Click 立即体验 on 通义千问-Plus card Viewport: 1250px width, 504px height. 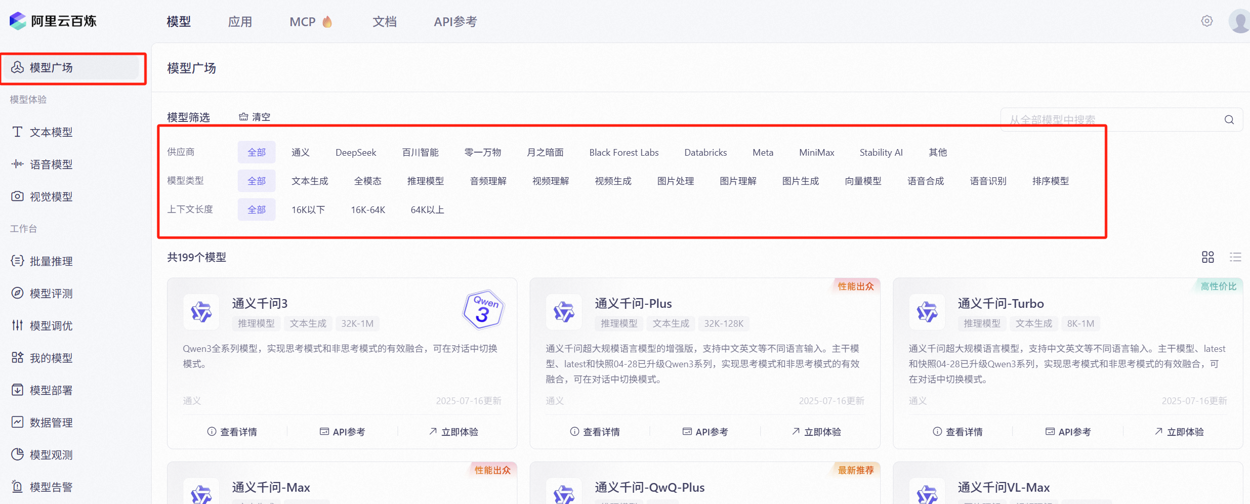pos(816,432)
